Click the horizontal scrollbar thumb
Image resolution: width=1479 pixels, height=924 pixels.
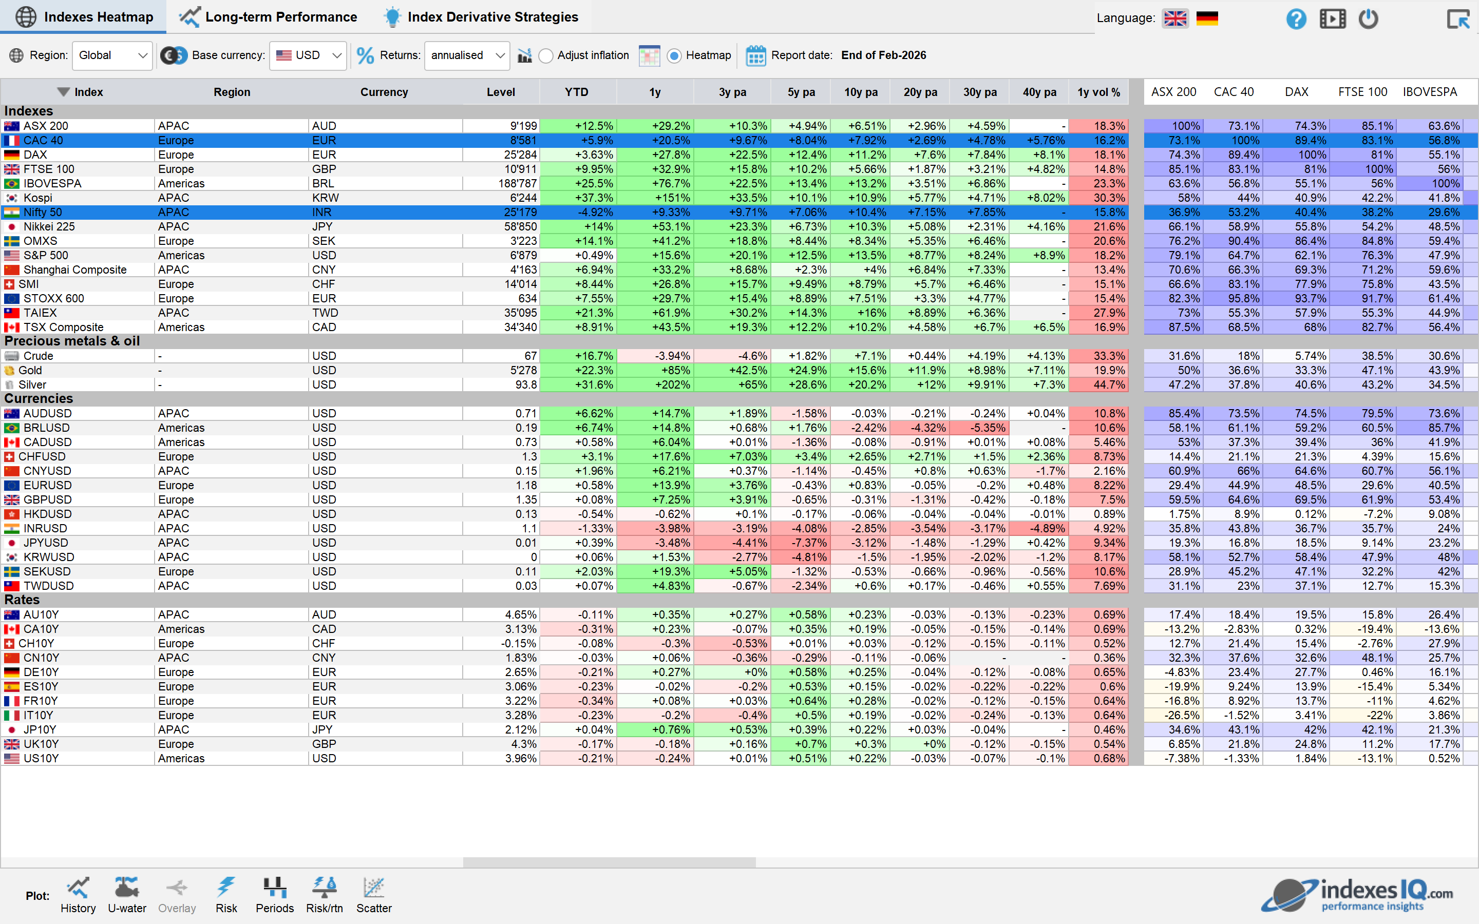click(x=610, y=862)
